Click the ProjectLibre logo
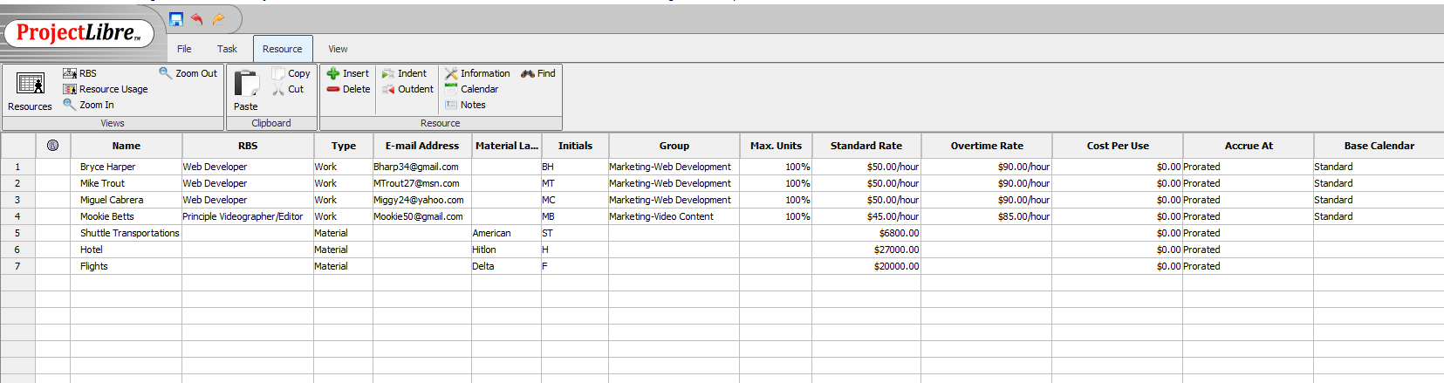Viewport: 1444px width, 383px height. [79, 33]
